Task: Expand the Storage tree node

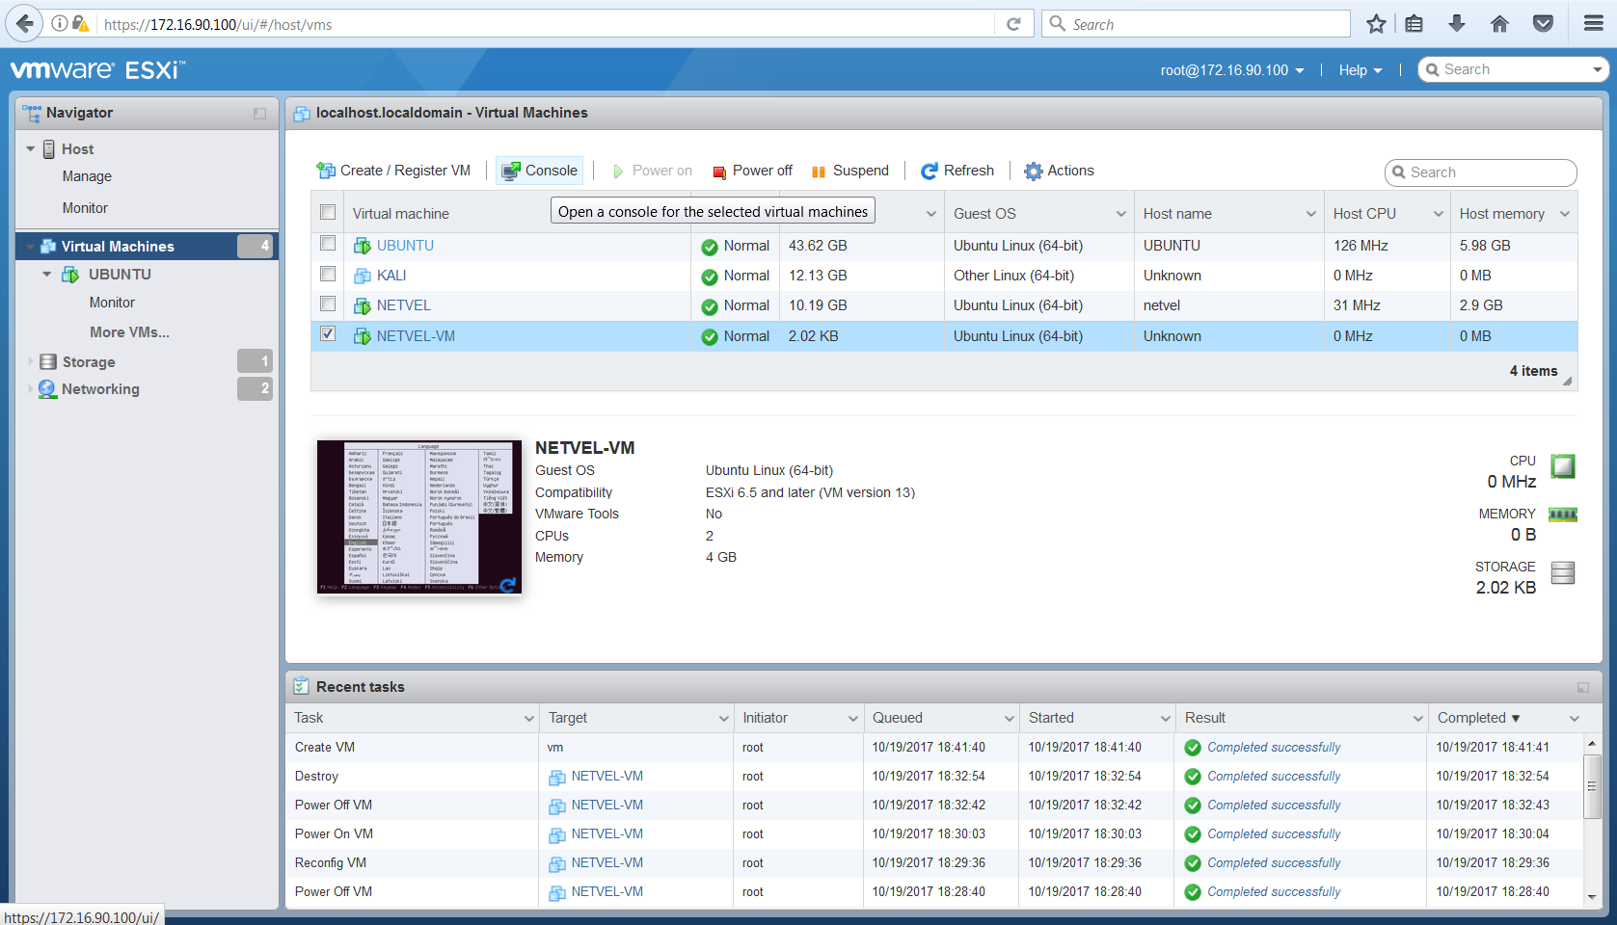Action: coord(31,361)
